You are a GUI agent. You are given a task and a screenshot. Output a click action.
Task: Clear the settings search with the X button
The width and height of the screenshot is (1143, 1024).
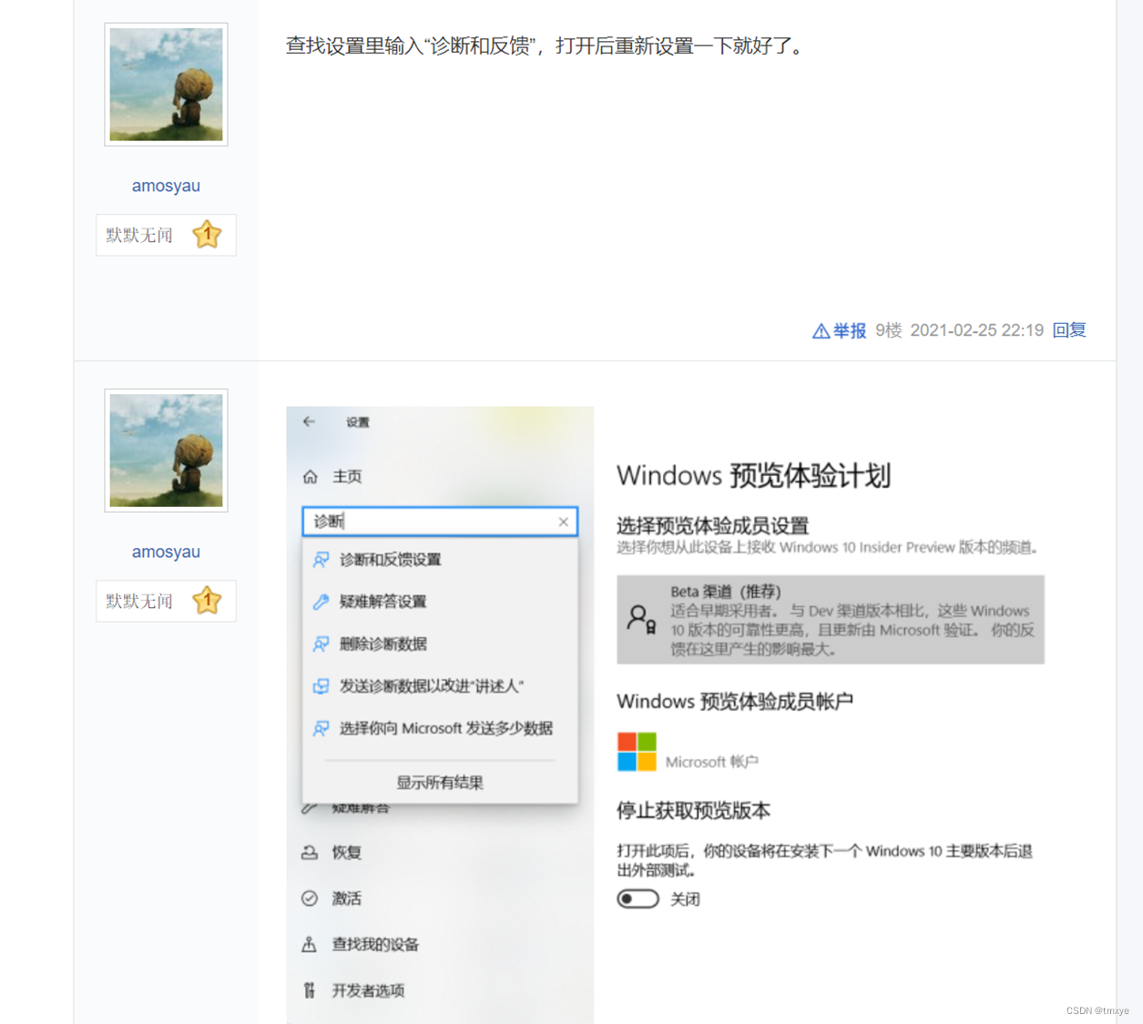[563, 522]
